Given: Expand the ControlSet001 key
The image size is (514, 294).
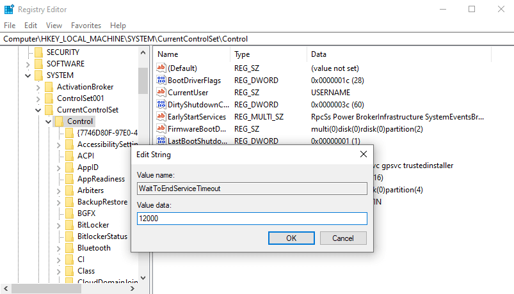Looking at the screenshot, I should click(x=38, y=99).
